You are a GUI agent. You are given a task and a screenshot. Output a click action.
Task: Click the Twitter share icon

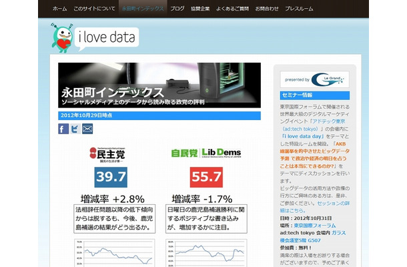[75, 129]
